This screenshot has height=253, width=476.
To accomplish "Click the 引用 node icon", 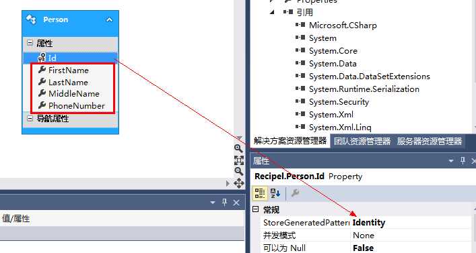I will coord(288,12).
